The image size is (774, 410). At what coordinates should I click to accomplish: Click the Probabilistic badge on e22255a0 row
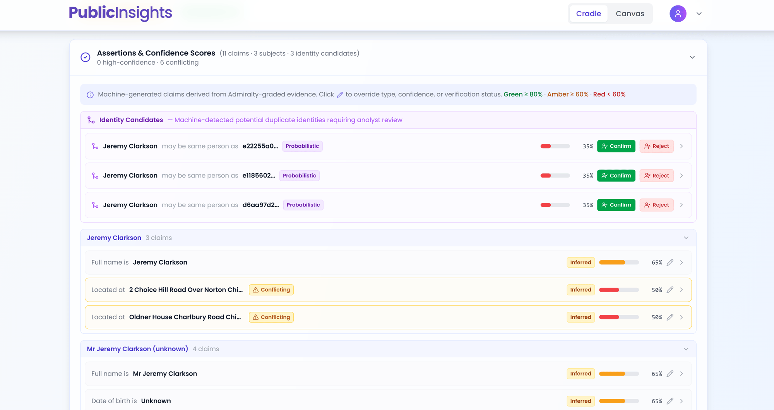[302, 146]
